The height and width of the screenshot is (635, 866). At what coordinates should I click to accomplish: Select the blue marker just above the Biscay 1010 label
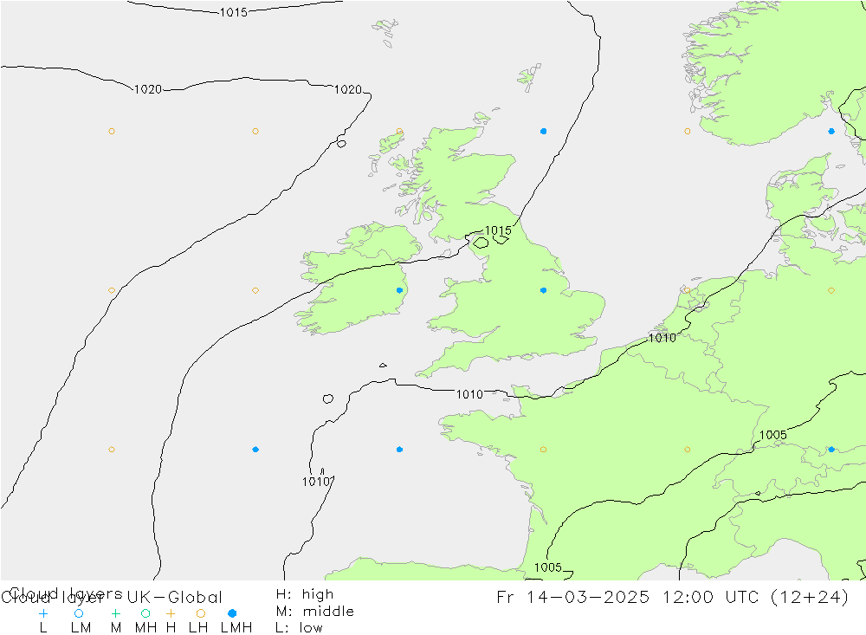coord(255,450)
